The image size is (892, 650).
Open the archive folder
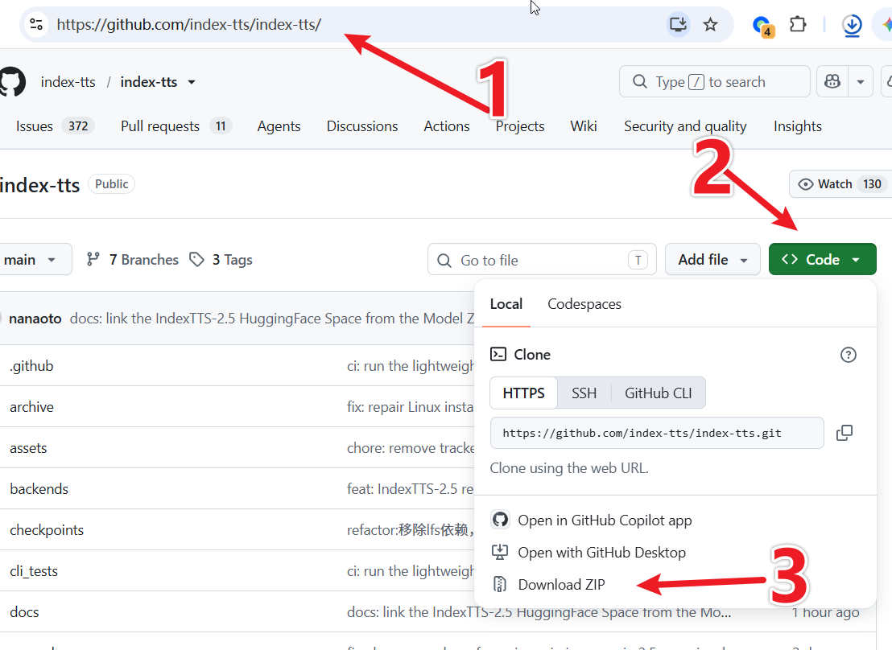(x=32, y=407)
